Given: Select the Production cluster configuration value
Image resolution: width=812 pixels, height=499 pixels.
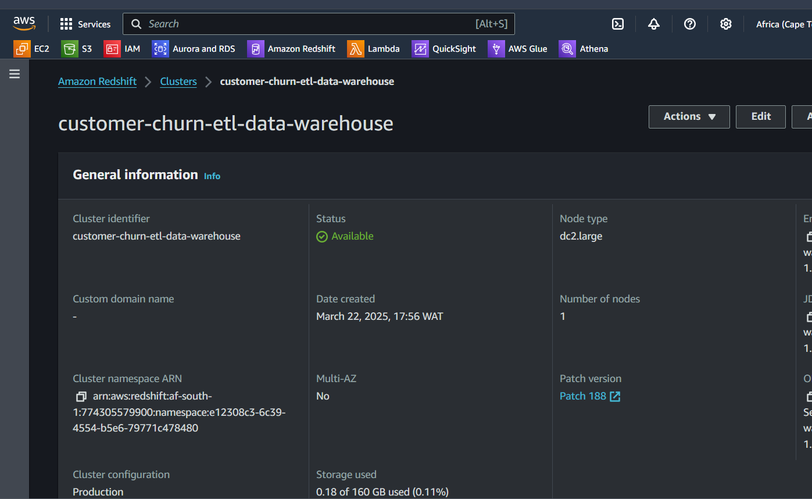Looking at the screenshot, I should pyautogui.click(x=98, y=492).
